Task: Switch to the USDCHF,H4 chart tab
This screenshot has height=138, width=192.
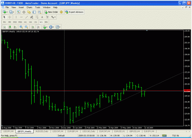Action: point(58,131)
